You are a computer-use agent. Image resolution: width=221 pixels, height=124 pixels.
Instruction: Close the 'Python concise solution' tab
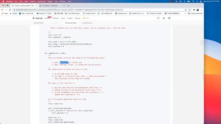pos(36,6)
